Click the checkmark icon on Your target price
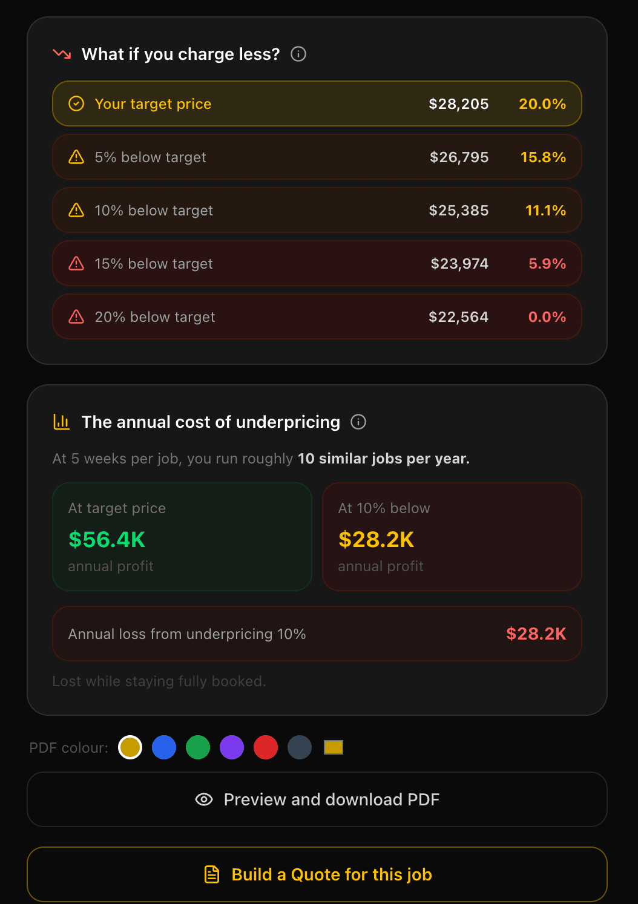Viewport: 638px width, 904px height. (x=76, y=103)
